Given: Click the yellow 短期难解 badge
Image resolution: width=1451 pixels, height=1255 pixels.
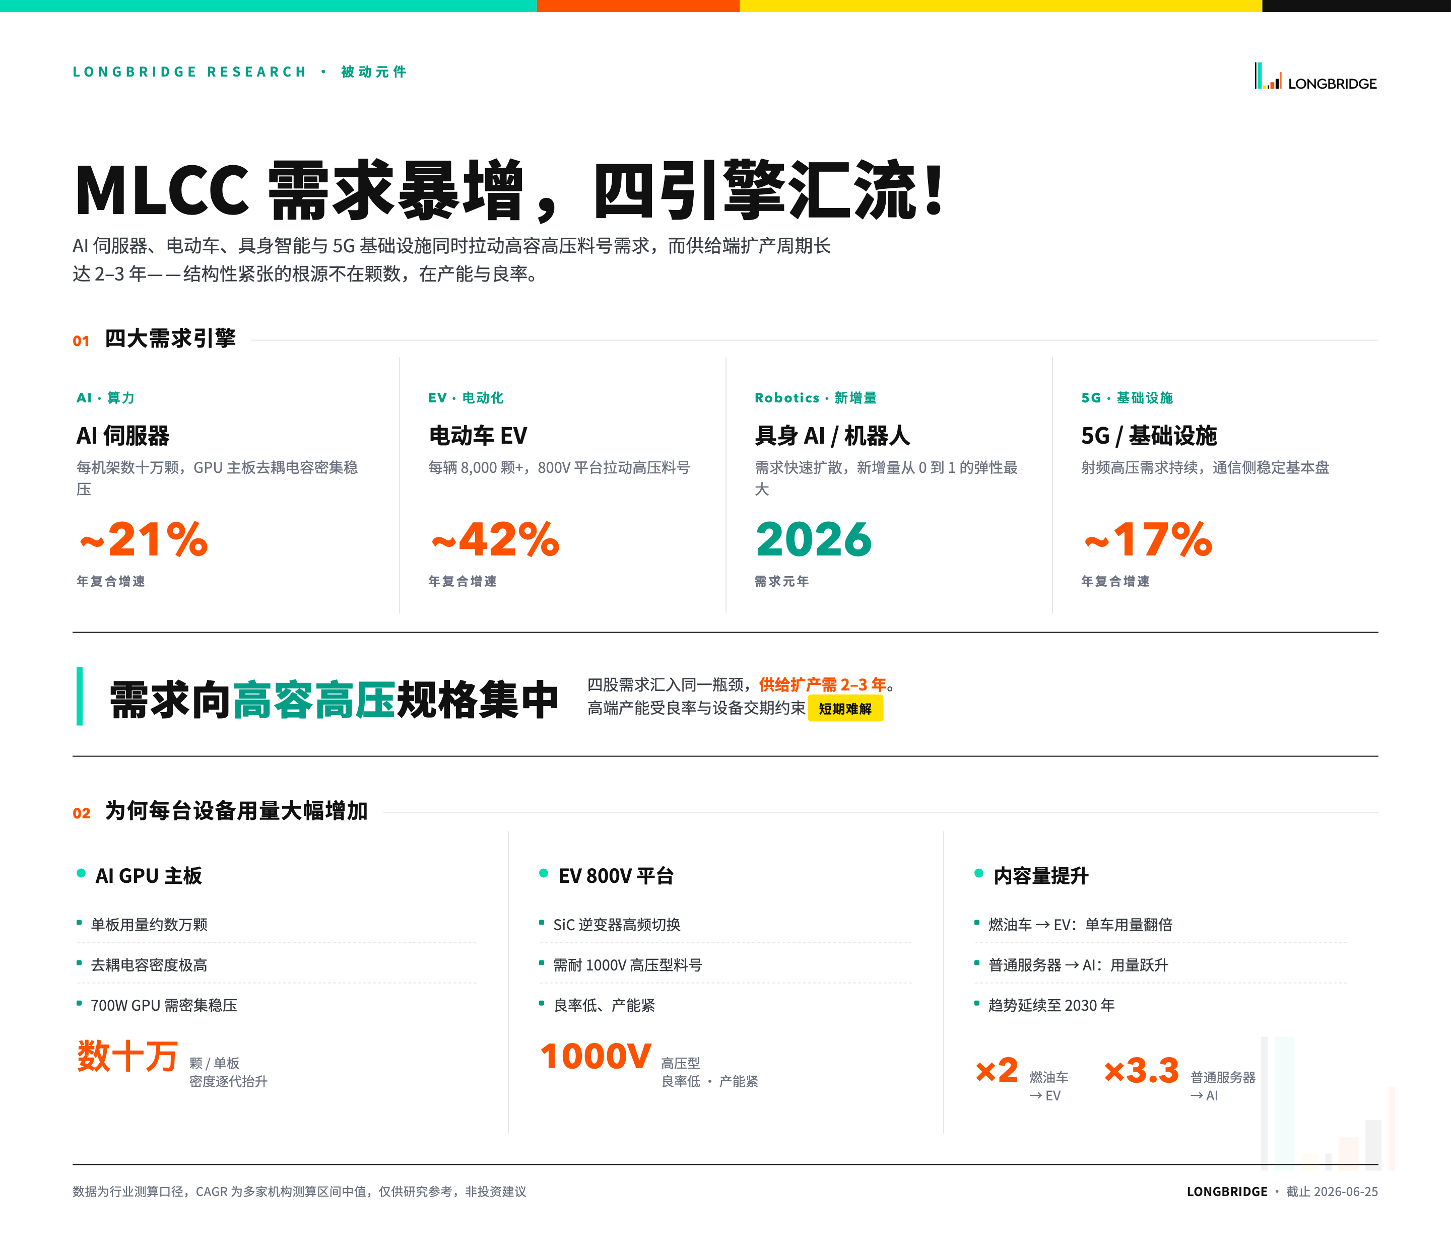Looking at the screenshot, I should [x=845, y=709].
